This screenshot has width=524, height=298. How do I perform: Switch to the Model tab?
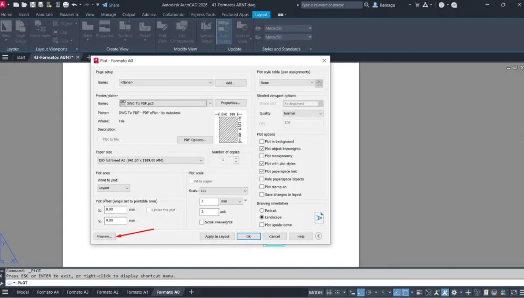coord(23,292)
